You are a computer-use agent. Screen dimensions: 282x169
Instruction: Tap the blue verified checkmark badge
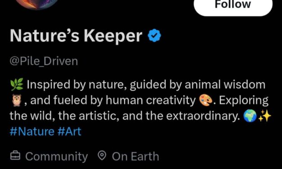[154, 36]
